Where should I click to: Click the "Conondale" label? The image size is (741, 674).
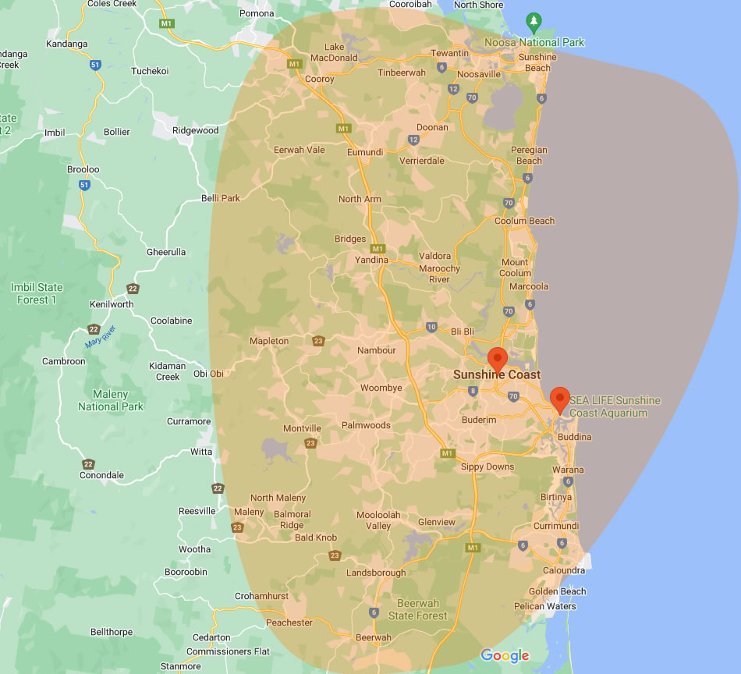click(101, 476)
